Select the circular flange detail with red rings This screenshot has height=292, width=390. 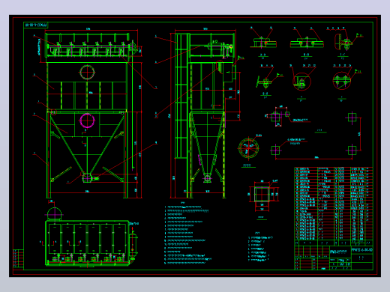point(248,148)
